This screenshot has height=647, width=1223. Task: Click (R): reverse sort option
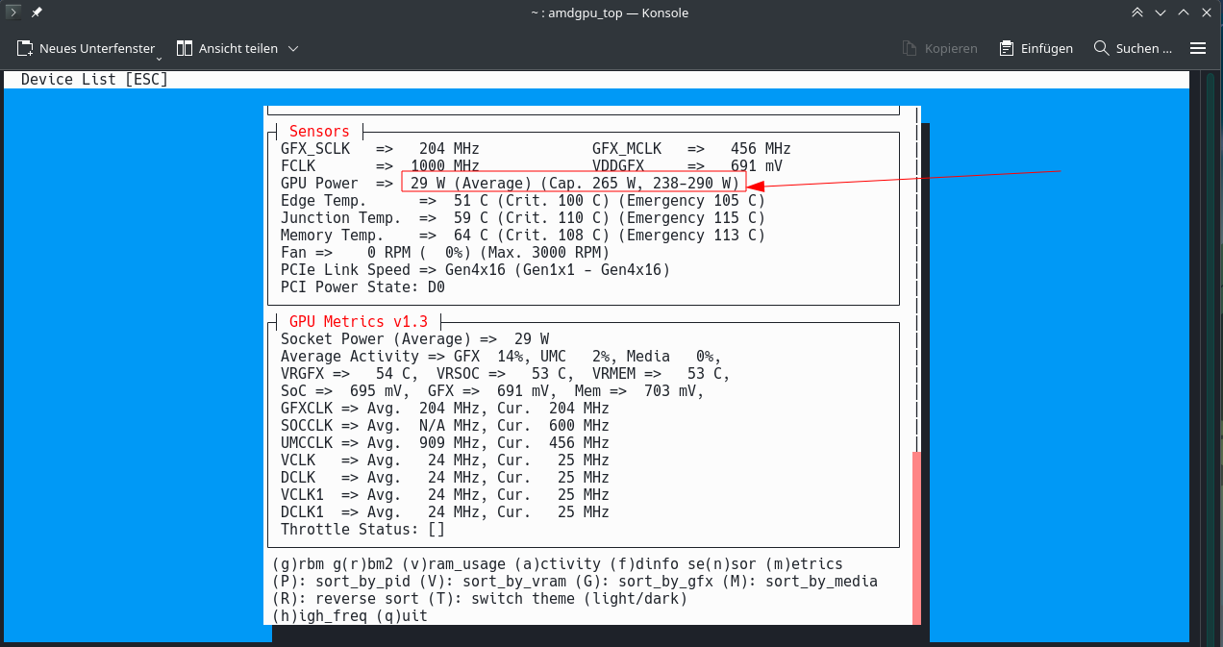(x=346, y=599)
